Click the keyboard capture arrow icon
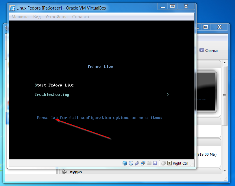 (x=169, y=163)
